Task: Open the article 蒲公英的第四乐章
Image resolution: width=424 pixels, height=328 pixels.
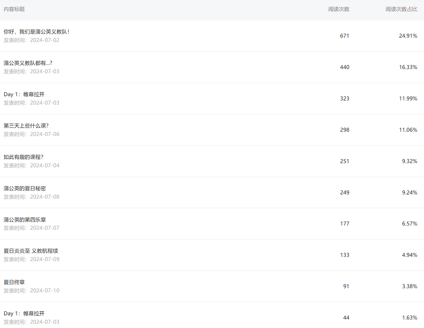Action: [x=25, y=220]
